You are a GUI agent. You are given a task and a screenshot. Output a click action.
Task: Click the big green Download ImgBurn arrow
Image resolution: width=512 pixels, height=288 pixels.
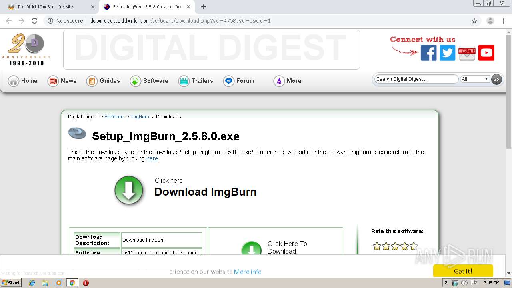(x=129, y=190)
